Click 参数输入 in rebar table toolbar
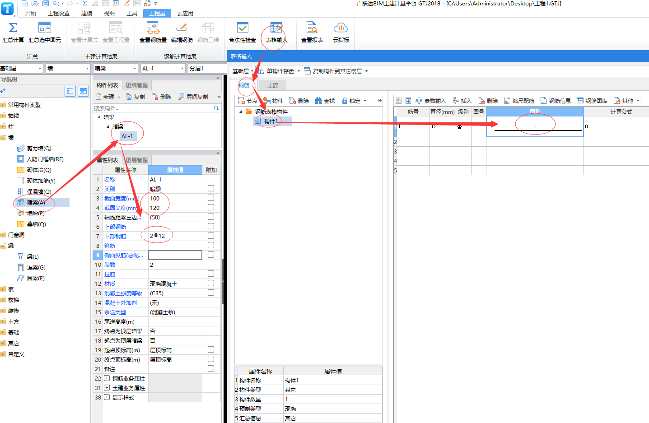 click(x=430, y=101)
